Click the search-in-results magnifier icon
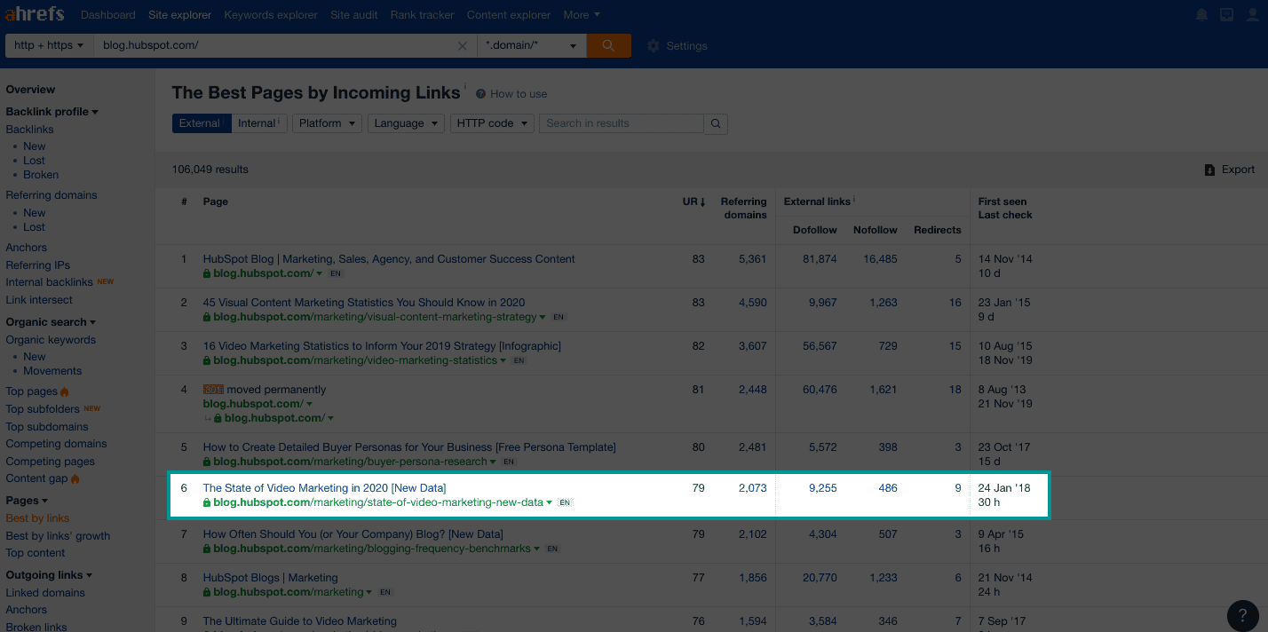This screenshot has width=1268, height=632. [716, 123]
